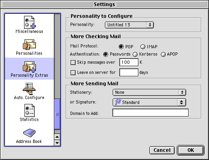Image resolution: width=209 pixels, height=160 pixels.
Task: Choose POP as the mail protocol
Action: (121, 47)
